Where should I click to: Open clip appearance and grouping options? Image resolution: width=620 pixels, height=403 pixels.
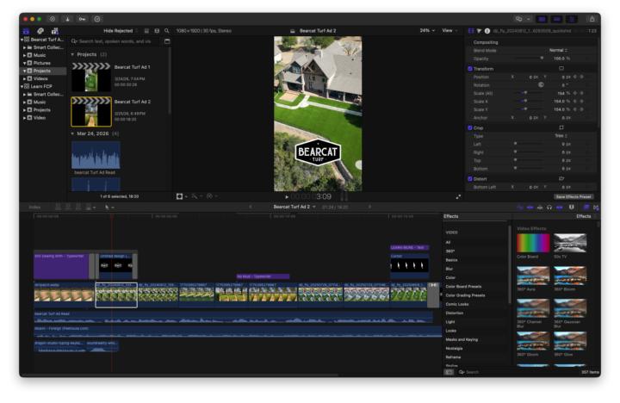coord(157,30)
